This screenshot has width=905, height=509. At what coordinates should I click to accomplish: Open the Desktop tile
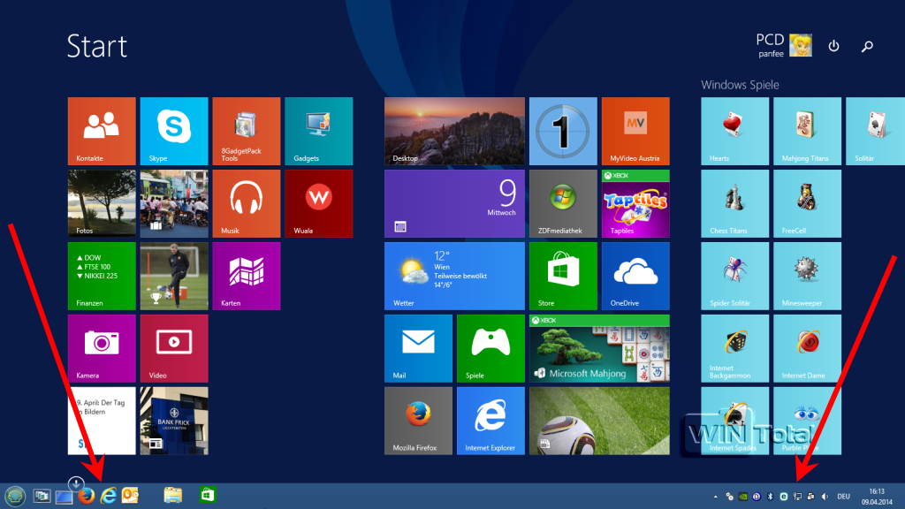(x=455, y=131)
